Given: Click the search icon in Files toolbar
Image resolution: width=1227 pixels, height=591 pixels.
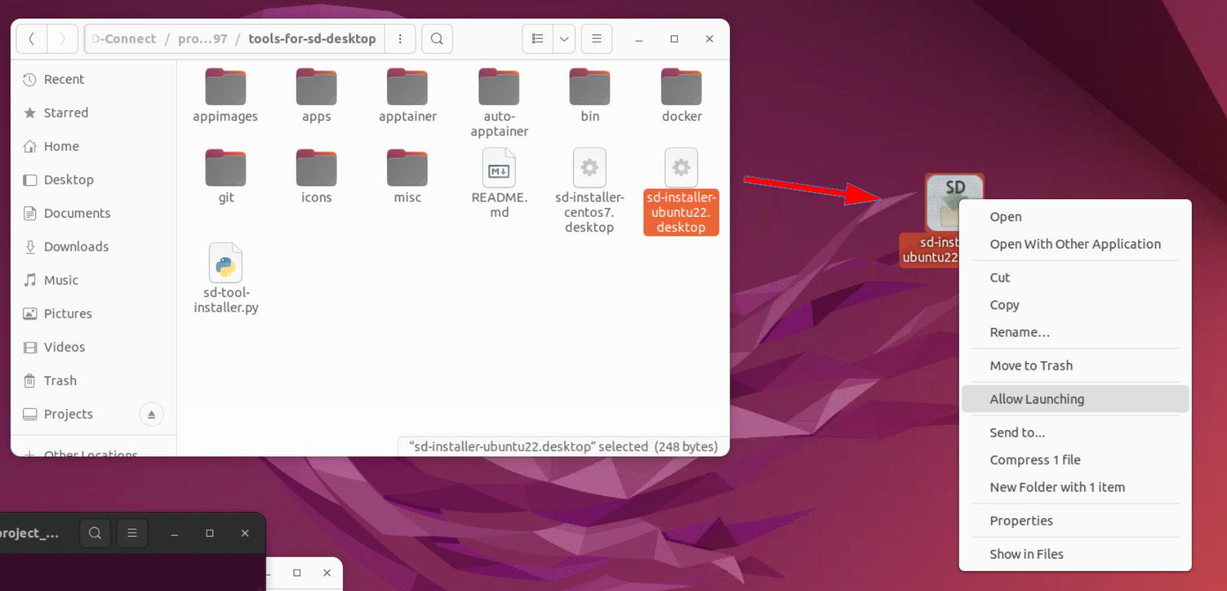Looking at the screenshot, I should click(x=437, y=39).
